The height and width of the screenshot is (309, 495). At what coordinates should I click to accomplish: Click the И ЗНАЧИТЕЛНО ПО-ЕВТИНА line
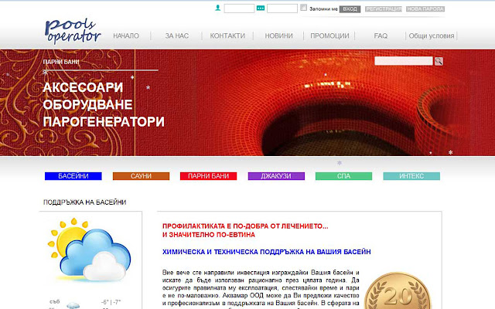[209, 235]
